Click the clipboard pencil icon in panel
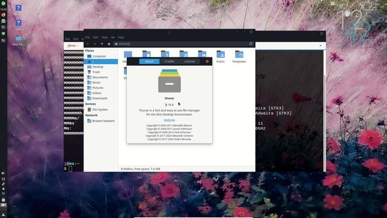387x218 pixels. pyautogui.click(x=3, y=184)
